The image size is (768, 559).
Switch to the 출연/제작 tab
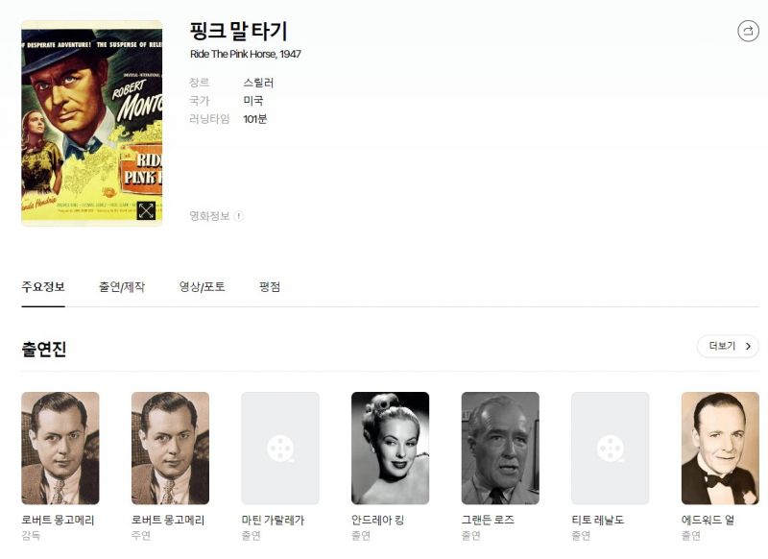pos(122,287)
